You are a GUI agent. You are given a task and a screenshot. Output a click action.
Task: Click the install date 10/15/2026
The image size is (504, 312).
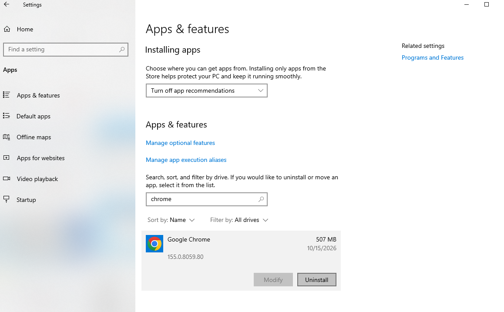pyautogui.click(x=322, y=248)
